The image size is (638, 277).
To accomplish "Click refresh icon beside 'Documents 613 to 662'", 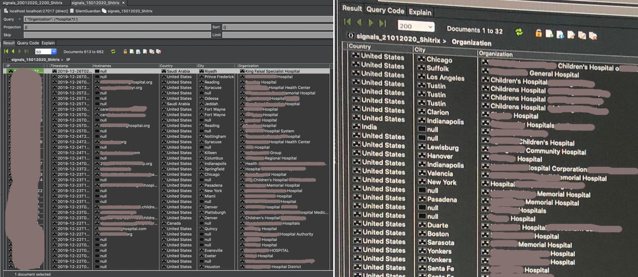I will click(x=113, y=51).
